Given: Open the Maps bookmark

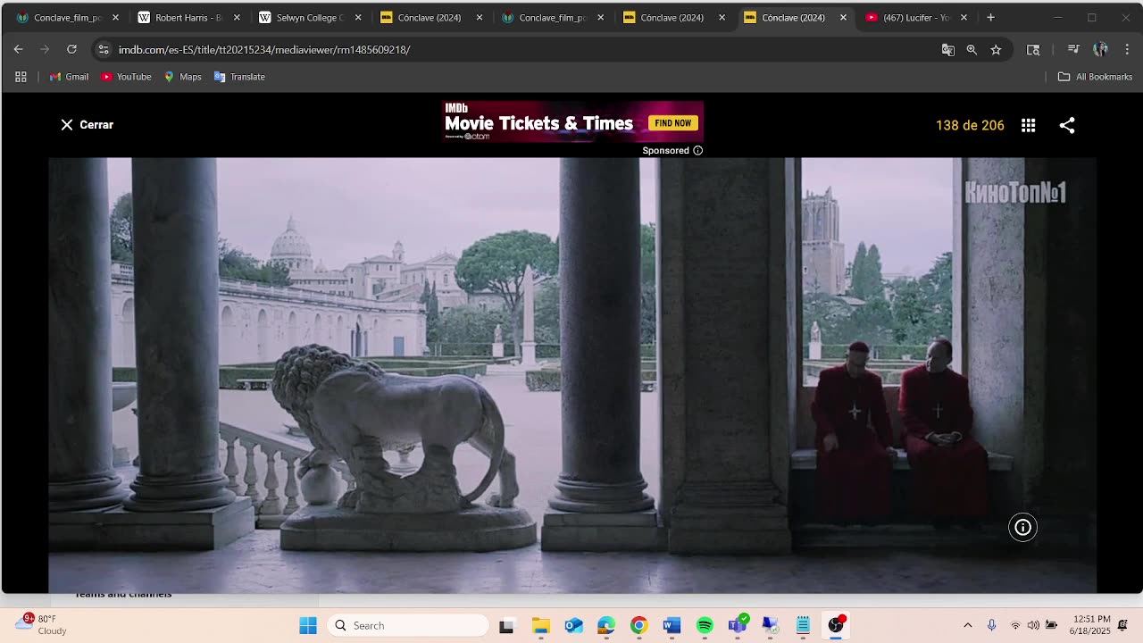Looking at the screenshot, I should [182, 77].
